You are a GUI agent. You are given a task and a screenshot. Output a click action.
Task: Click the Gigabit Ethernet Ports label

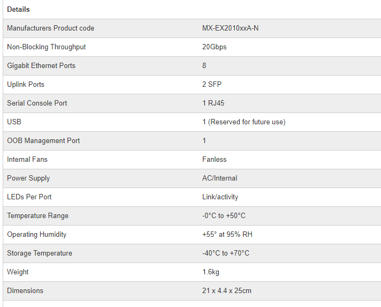pos(41,66)
